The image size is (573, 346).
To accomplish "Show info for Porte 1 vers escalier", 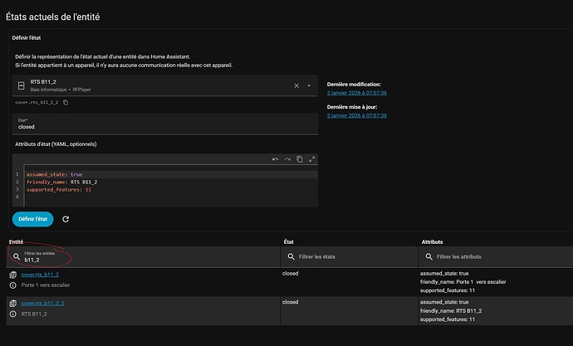I will [x=13, y=286].
